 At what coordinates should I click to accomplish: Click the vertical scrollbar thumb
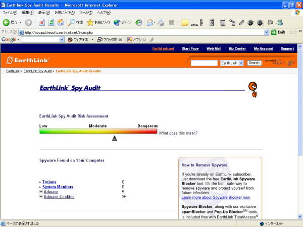[x=300, y=102]
